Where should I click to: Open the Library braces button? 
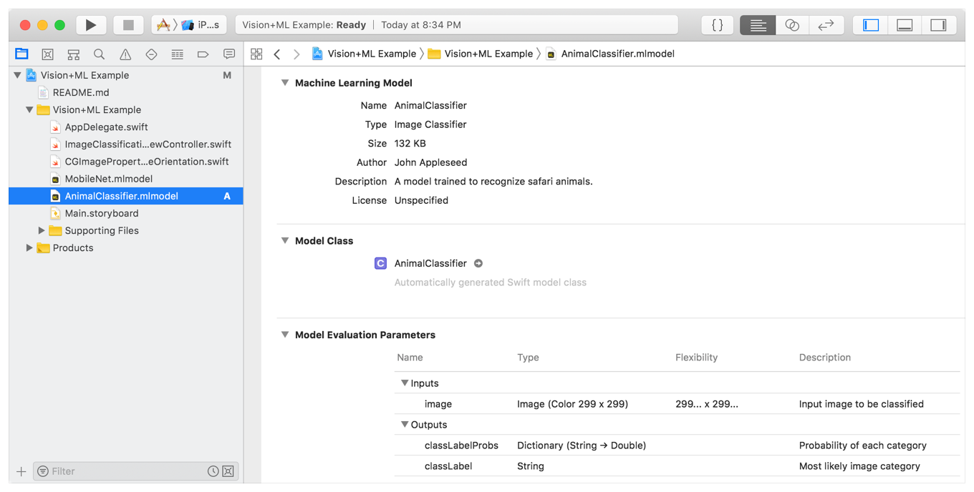click(717, 25)
